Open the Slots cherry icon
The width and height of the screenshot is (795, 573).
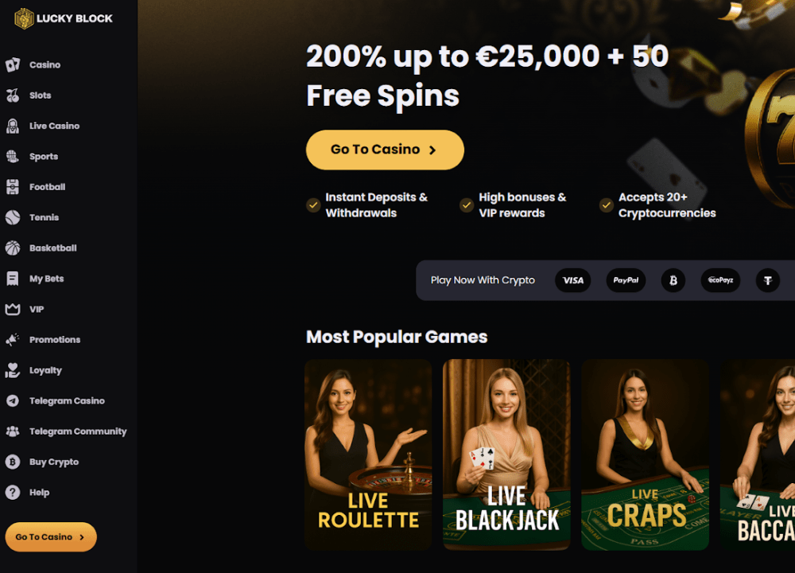pos(13,95)
